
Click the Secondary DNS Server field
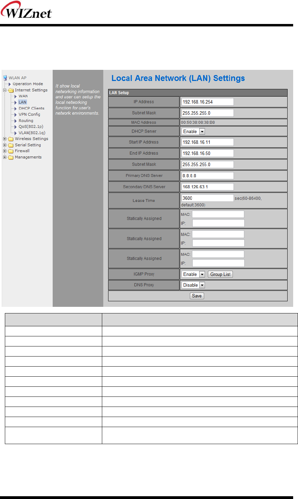click(x=208, y=187)
